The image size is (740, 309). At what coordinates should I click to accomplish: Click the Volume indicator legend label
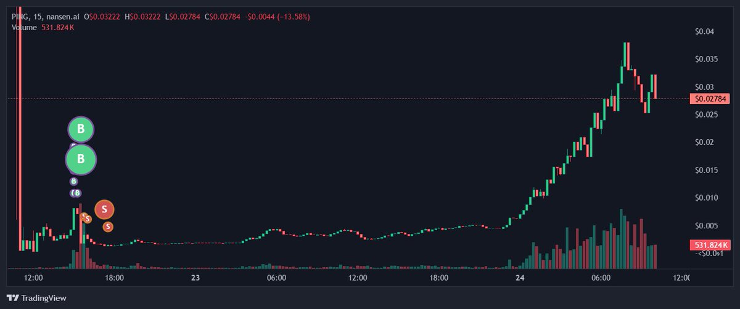23,28
